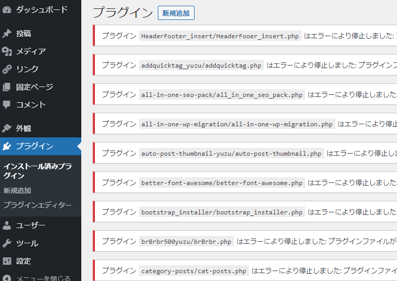This screenshot has width=397, height=281.
Task: Click the pages icon beside 固定ページ
Action: click(x=7, y=87)
